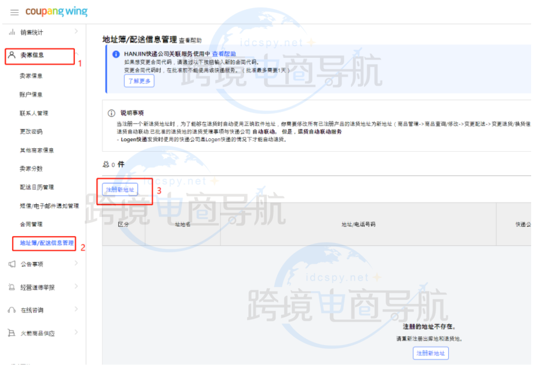Open 账户信息 in the sidebar
This screenshot has width=541, height=371.
(31, 94)
